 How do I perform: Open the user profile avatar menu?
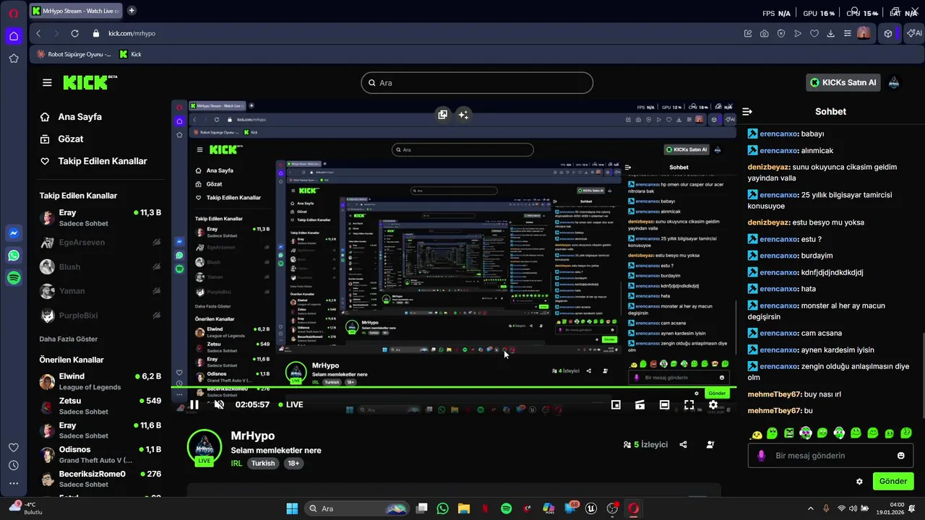(x=894, y=82)
